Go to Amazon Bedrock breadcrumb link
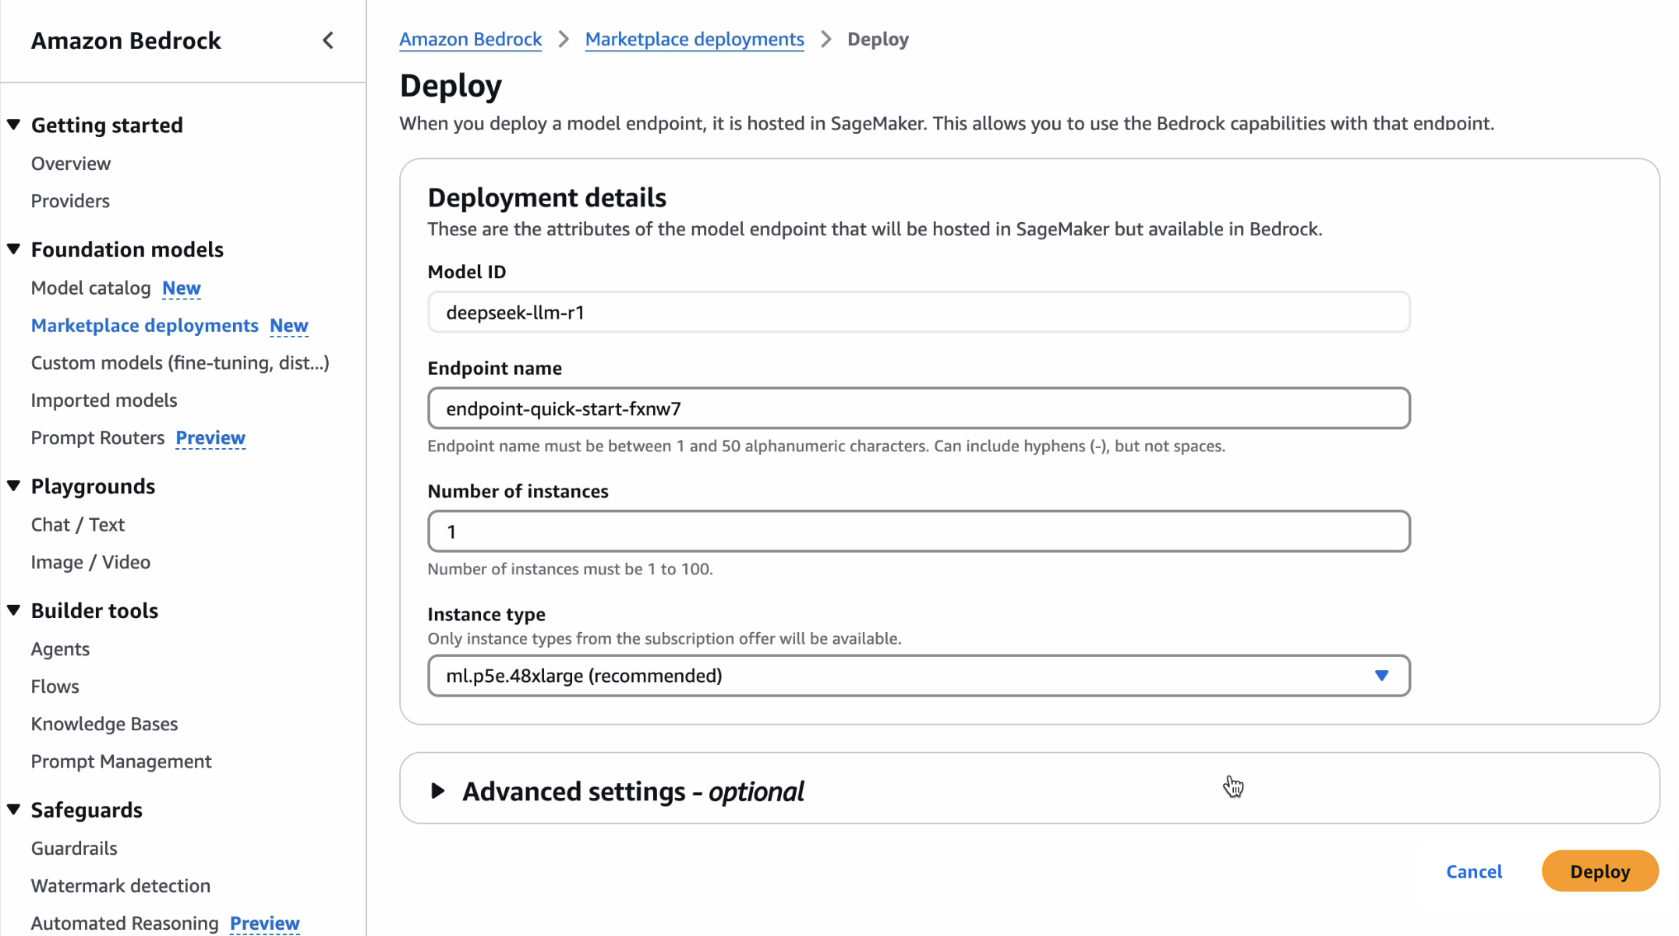This screenshot has height=936, width=1679. coord(470,39)
